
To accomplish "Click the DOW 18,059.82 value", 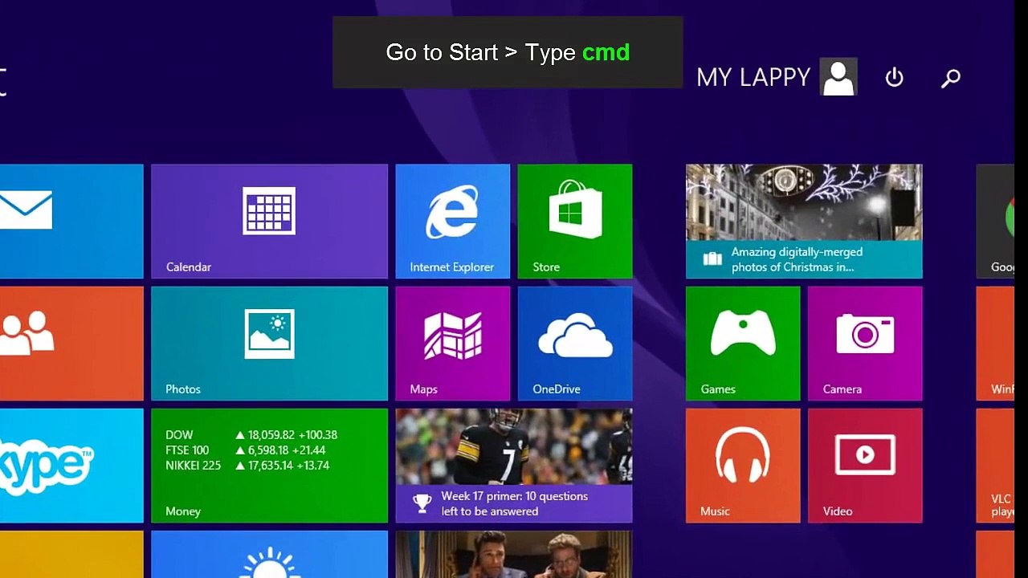I will [x=271, y=435].
